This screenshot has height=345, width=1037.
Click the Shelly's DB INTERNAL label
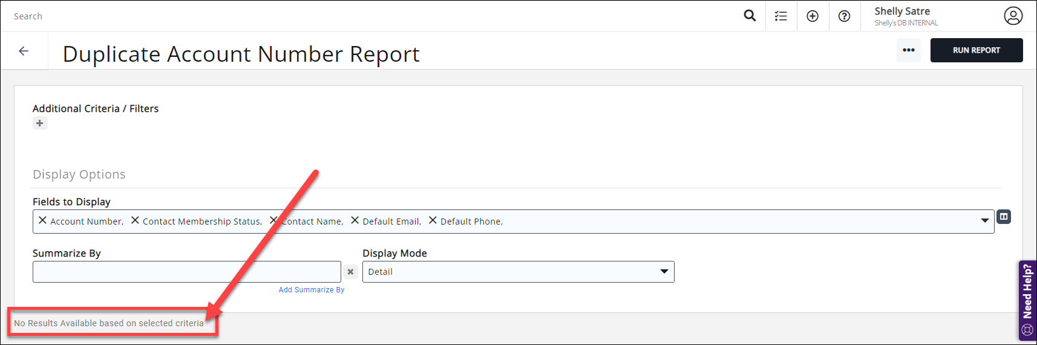click(906, 23)
